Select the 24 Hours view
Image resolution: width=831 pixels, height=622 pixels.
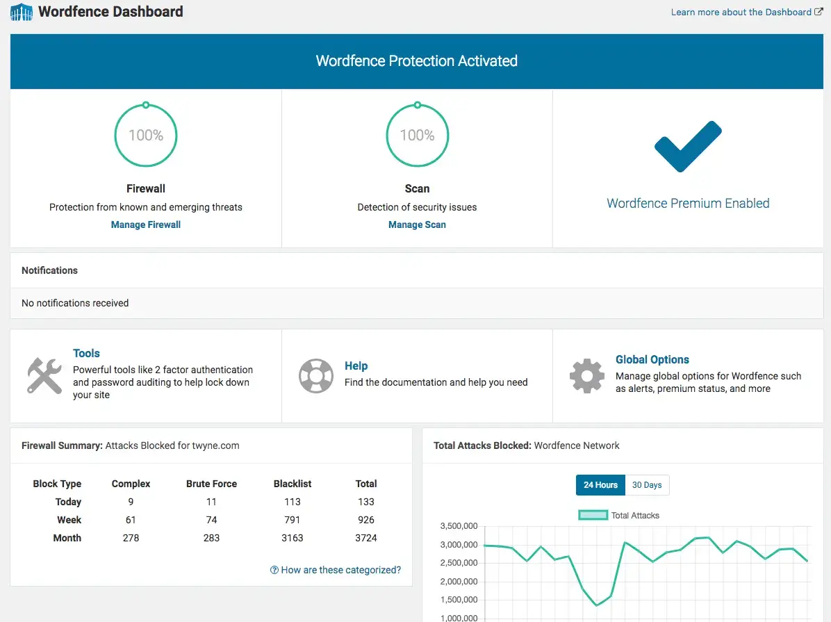pos(600,485)
